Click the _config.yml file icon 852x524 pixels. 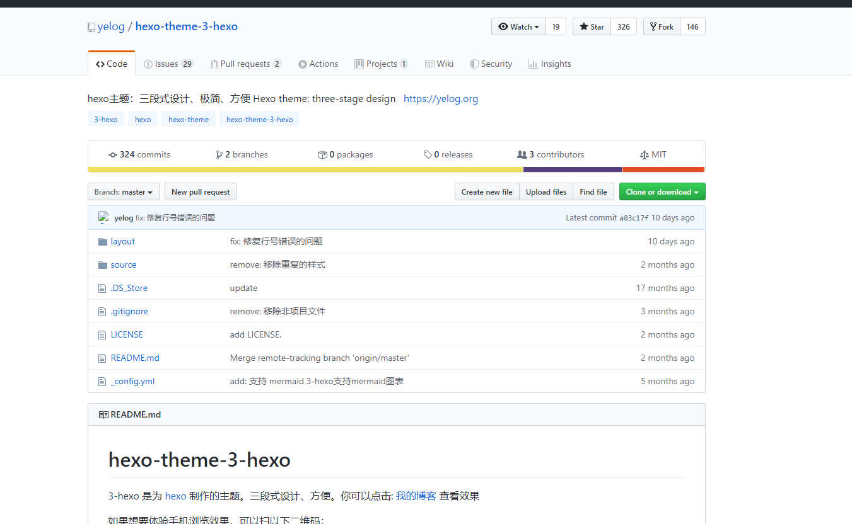coord(102,382)
